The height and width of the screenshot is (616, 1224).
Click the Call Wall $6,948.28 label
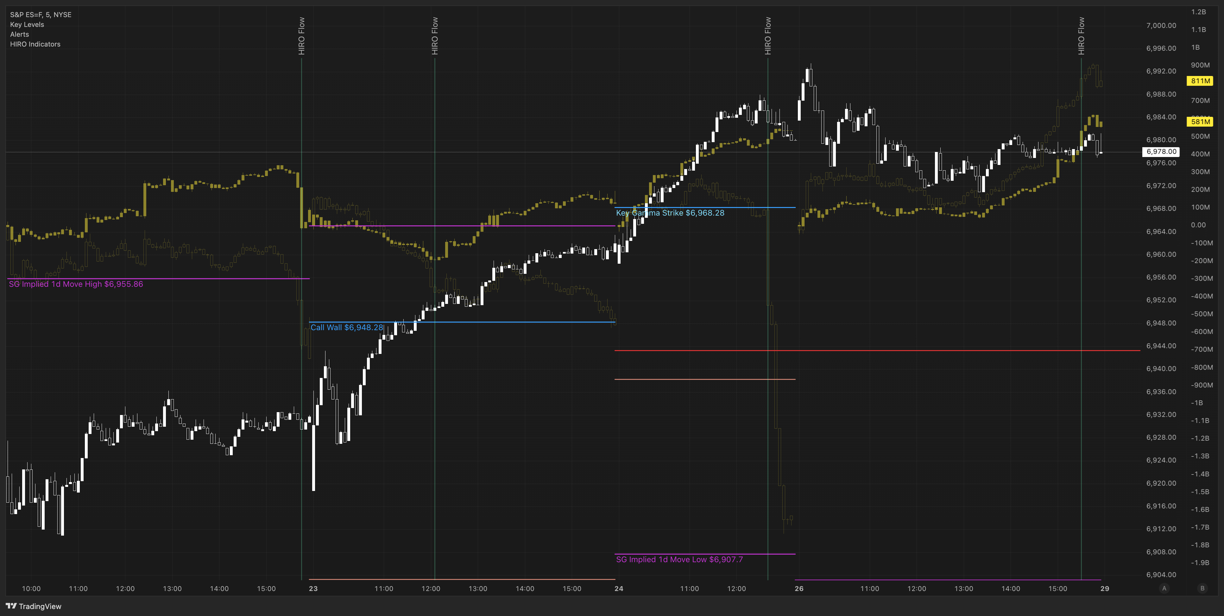pyautogui.click(x=346, y=327)
